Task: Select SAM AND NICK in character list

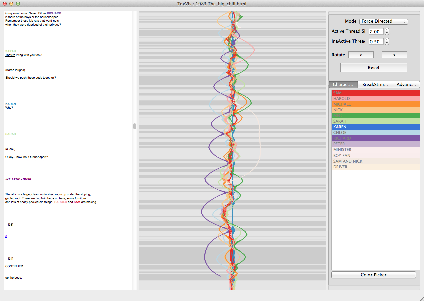Action: (x=376, y=161)
